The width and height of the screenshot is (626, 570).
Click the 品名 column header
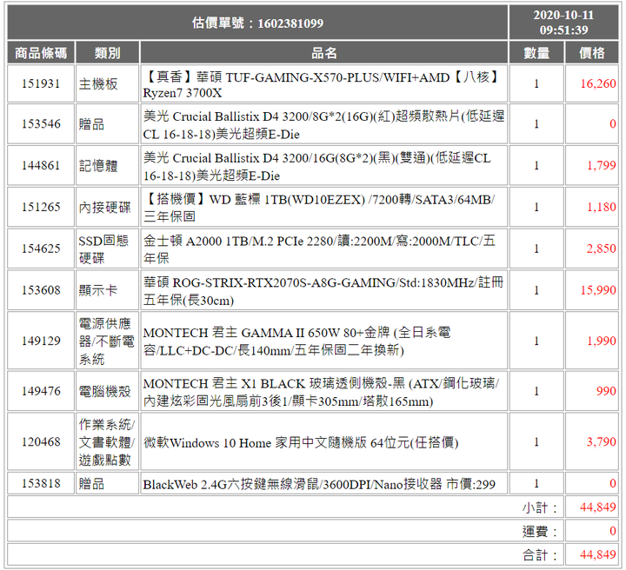(323, 53)
